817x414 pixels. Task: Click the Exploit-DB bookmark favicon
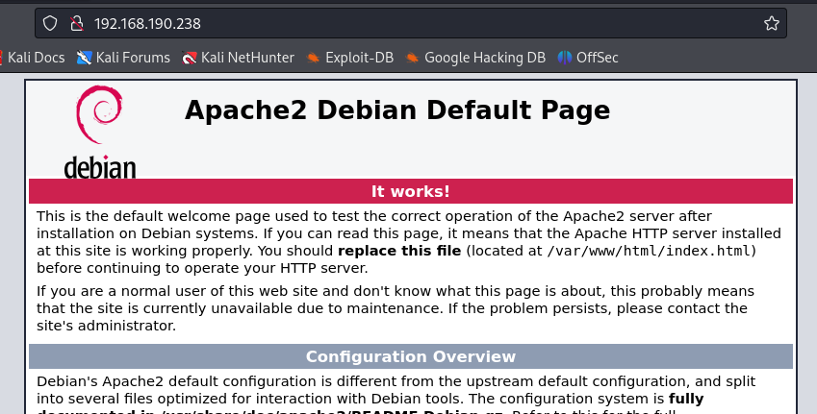coord(313,58)
